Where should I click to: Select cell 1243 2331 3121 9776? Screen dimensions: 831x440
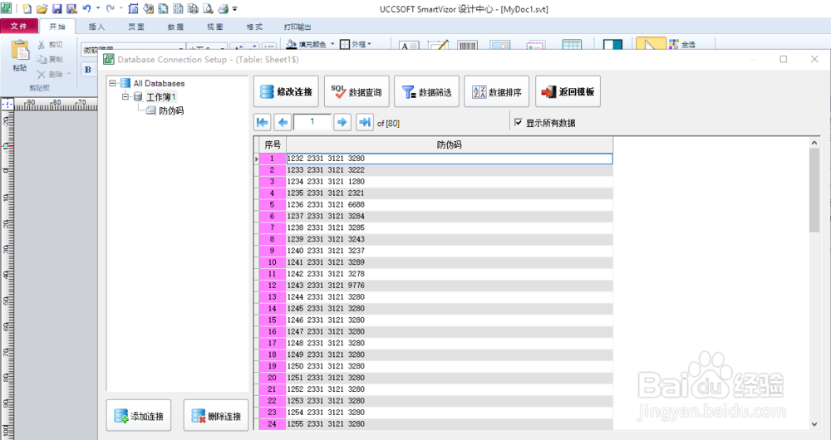point(450,286)
